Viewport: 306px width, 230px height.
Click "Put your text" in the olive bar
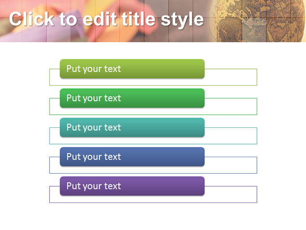pos(93,69)
